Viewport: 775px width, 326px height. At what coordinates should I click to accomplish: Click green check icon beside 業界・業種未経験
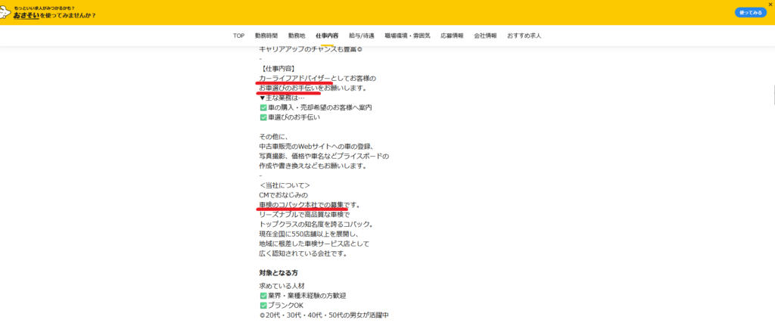263,295
